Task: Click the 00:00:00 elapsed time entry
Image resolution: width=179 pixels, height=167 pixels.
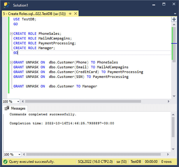Action: (x=151, y=162)
